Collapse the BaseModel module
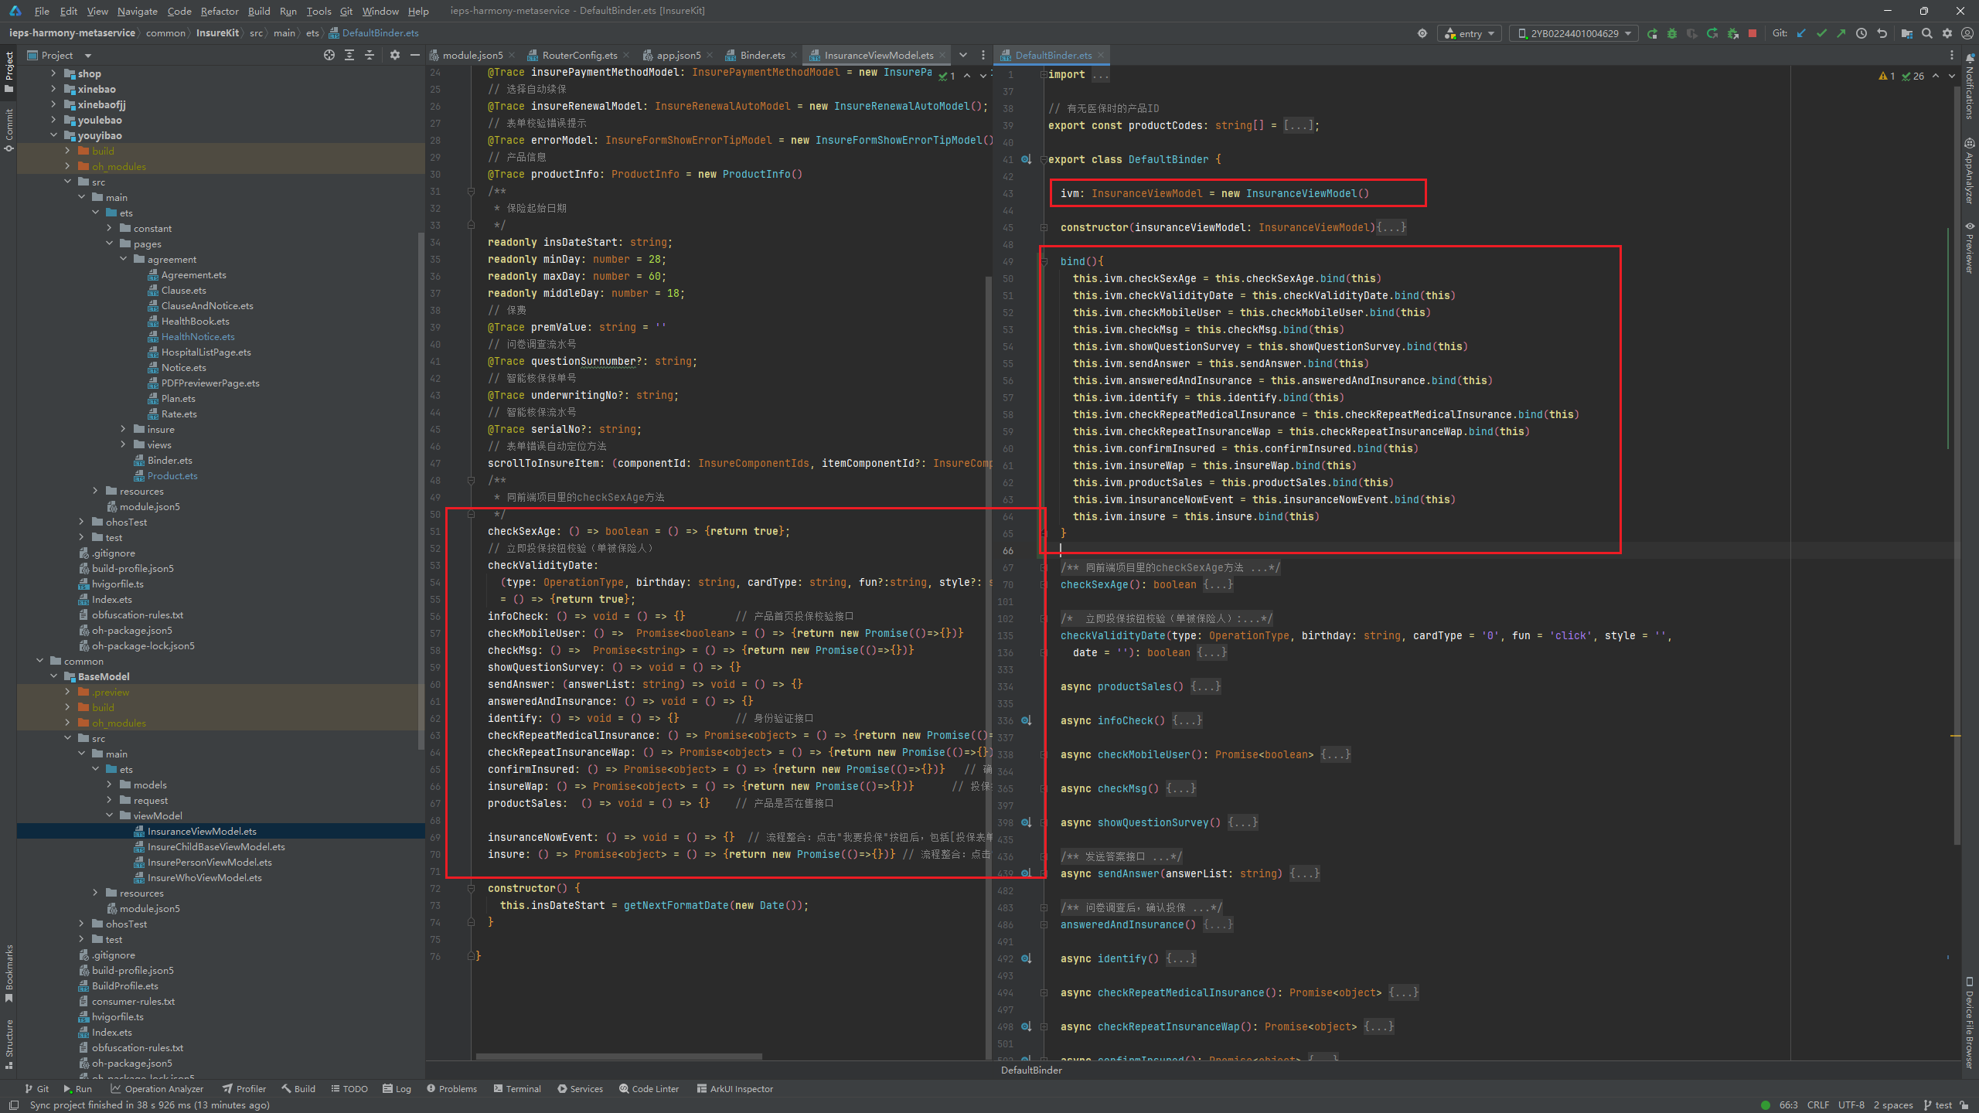 53,676
